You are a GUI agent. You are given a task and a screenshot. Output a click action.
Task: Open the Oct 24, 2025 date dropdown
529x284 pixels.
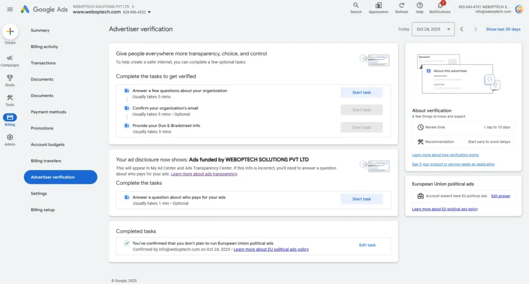433,29
